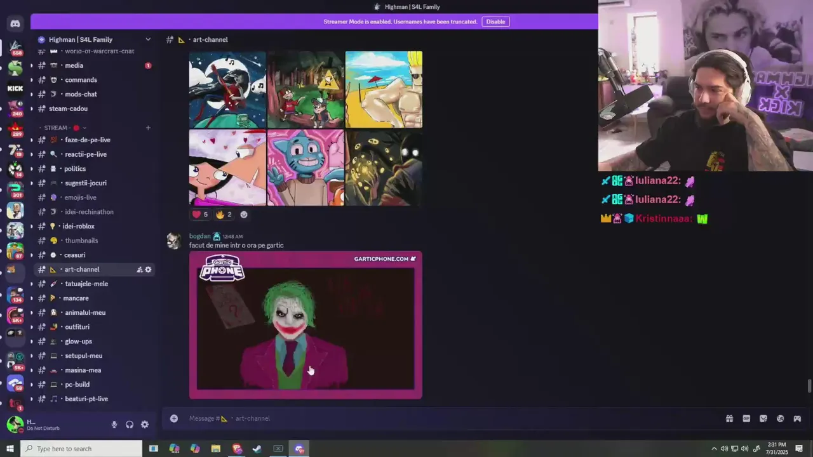Open Steam from the taskbar
Screen dimensions: 813x457
pos(257,449)
